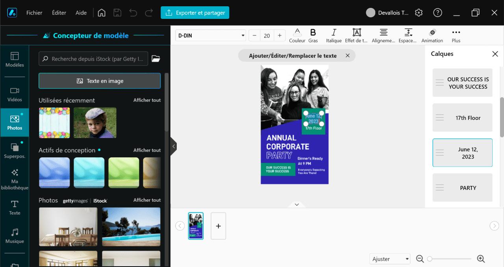Click the font size field showing 20
The image size is (504, 267).
tap(267, 35)
